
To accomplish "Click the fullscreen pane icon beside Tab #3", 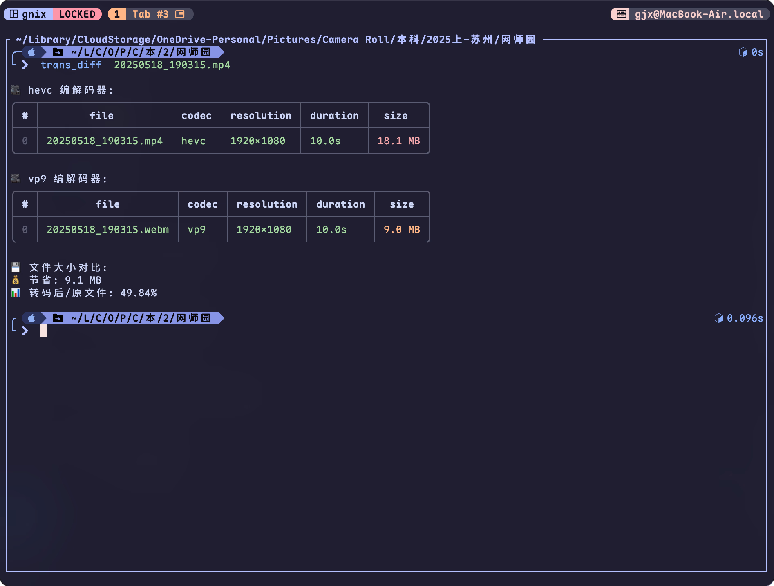I will point(180,14).
